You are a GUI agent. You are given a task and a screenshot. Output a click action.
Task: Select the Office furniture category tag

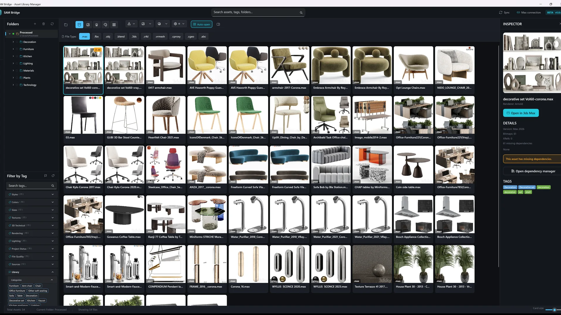pyautogui.click(x=17, y=291)
